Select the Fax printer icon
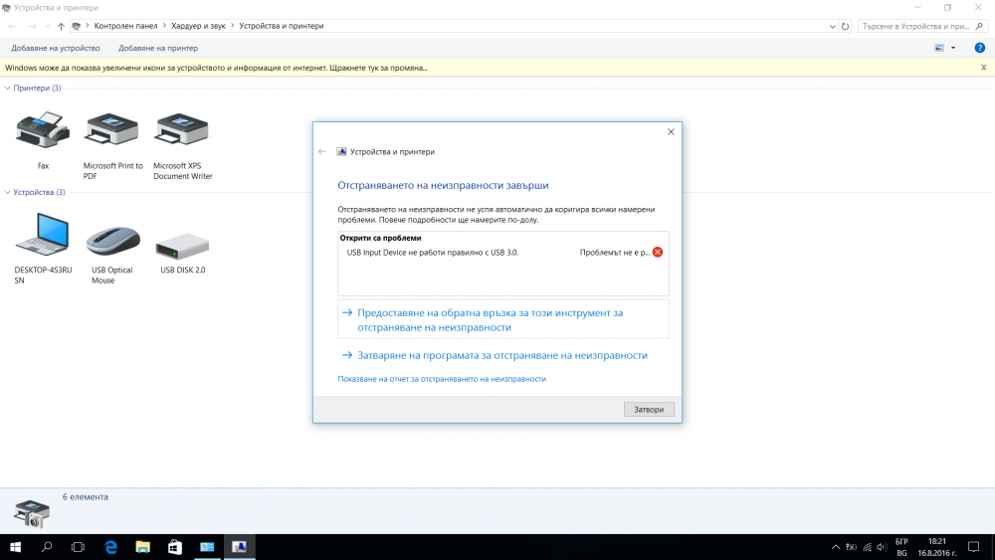 tap(43, 130)
